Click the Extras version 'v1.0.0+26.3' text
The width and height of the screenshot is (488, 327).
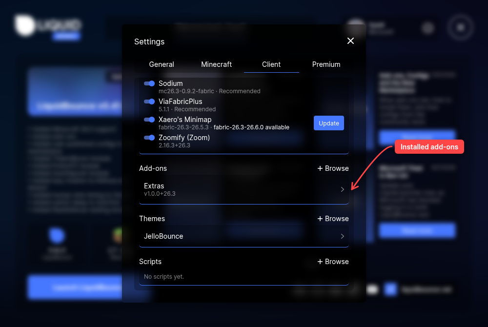pos(160,194)
